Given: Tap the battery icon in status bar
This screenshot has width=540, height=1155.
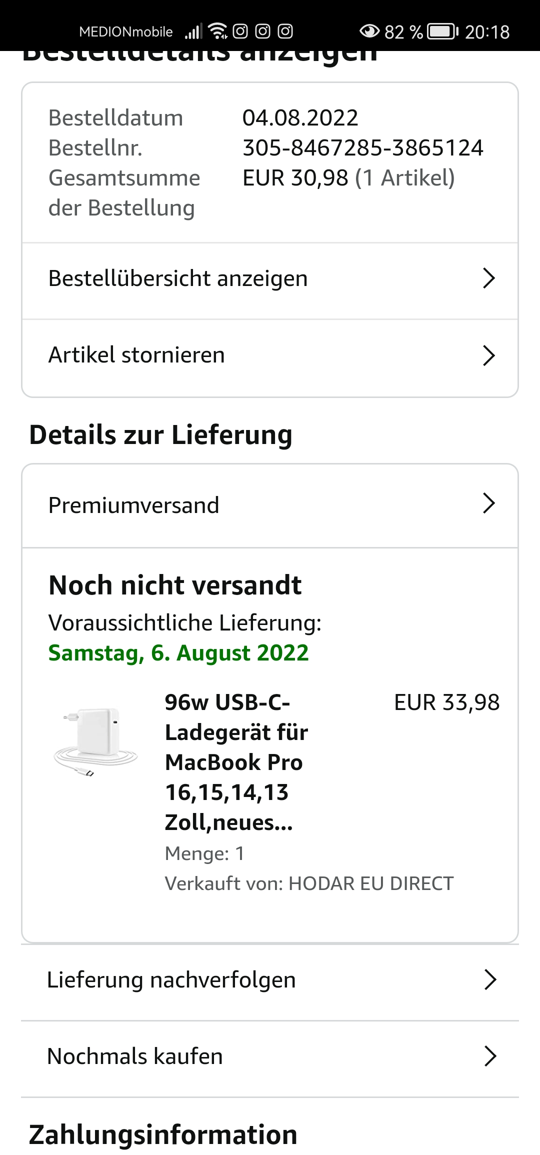Looking at the screenshot, I should point(442,31).
